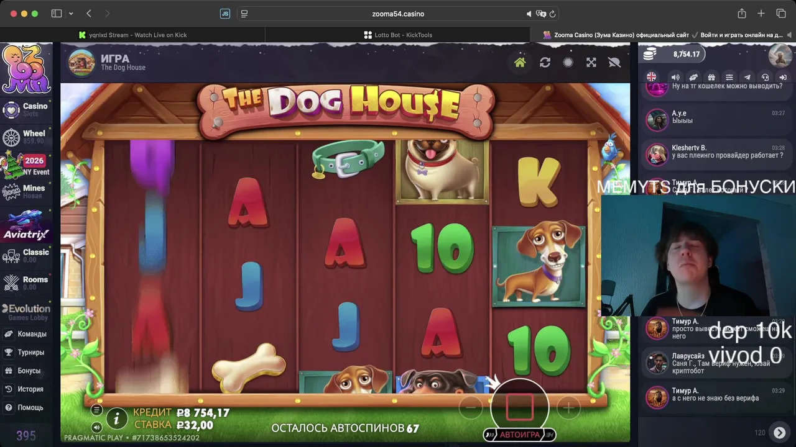Open the Telegram paper-plane icon
Image resolution: width=796 pixels, height=447 pixels.
tap(747, 77)
